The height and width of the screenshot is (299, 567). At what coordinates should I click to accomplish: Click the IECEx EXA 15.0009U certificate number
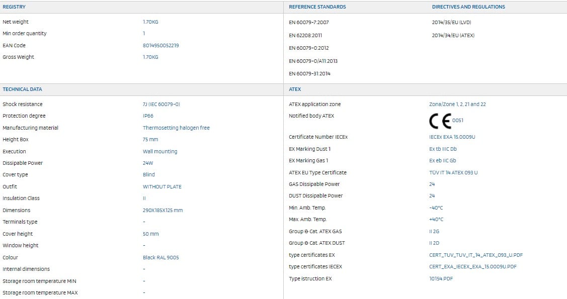(x=452, y=137)
